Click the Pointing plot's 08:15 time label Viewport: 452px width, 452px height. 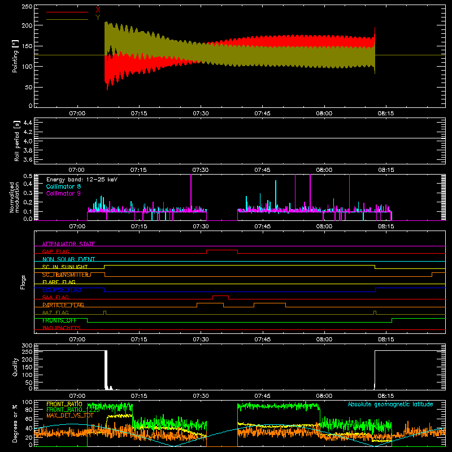(386, 114)
